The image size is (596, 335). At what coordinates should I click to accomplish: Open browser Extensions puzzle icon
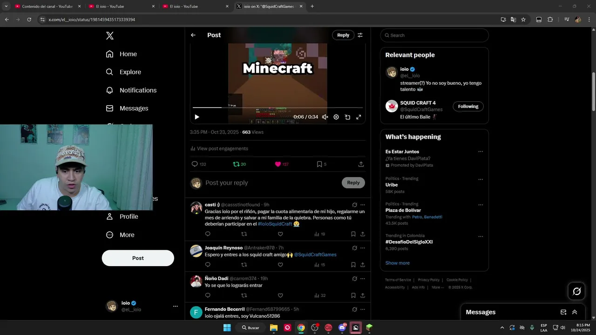[550, 20]
